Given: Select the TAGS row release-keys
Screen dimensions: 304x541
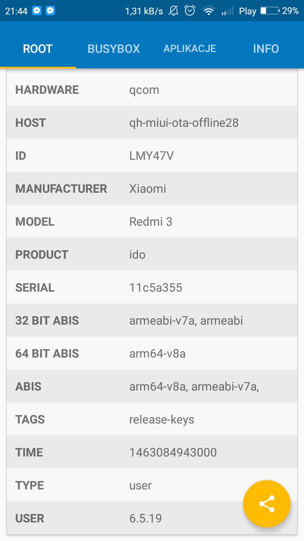Looking at the screenshot, I should tap(162, 420).
